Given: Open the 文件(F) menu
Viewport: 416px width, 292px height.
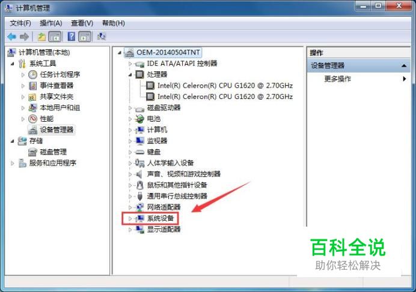Looking at the screenshot, I should (20, 23).
